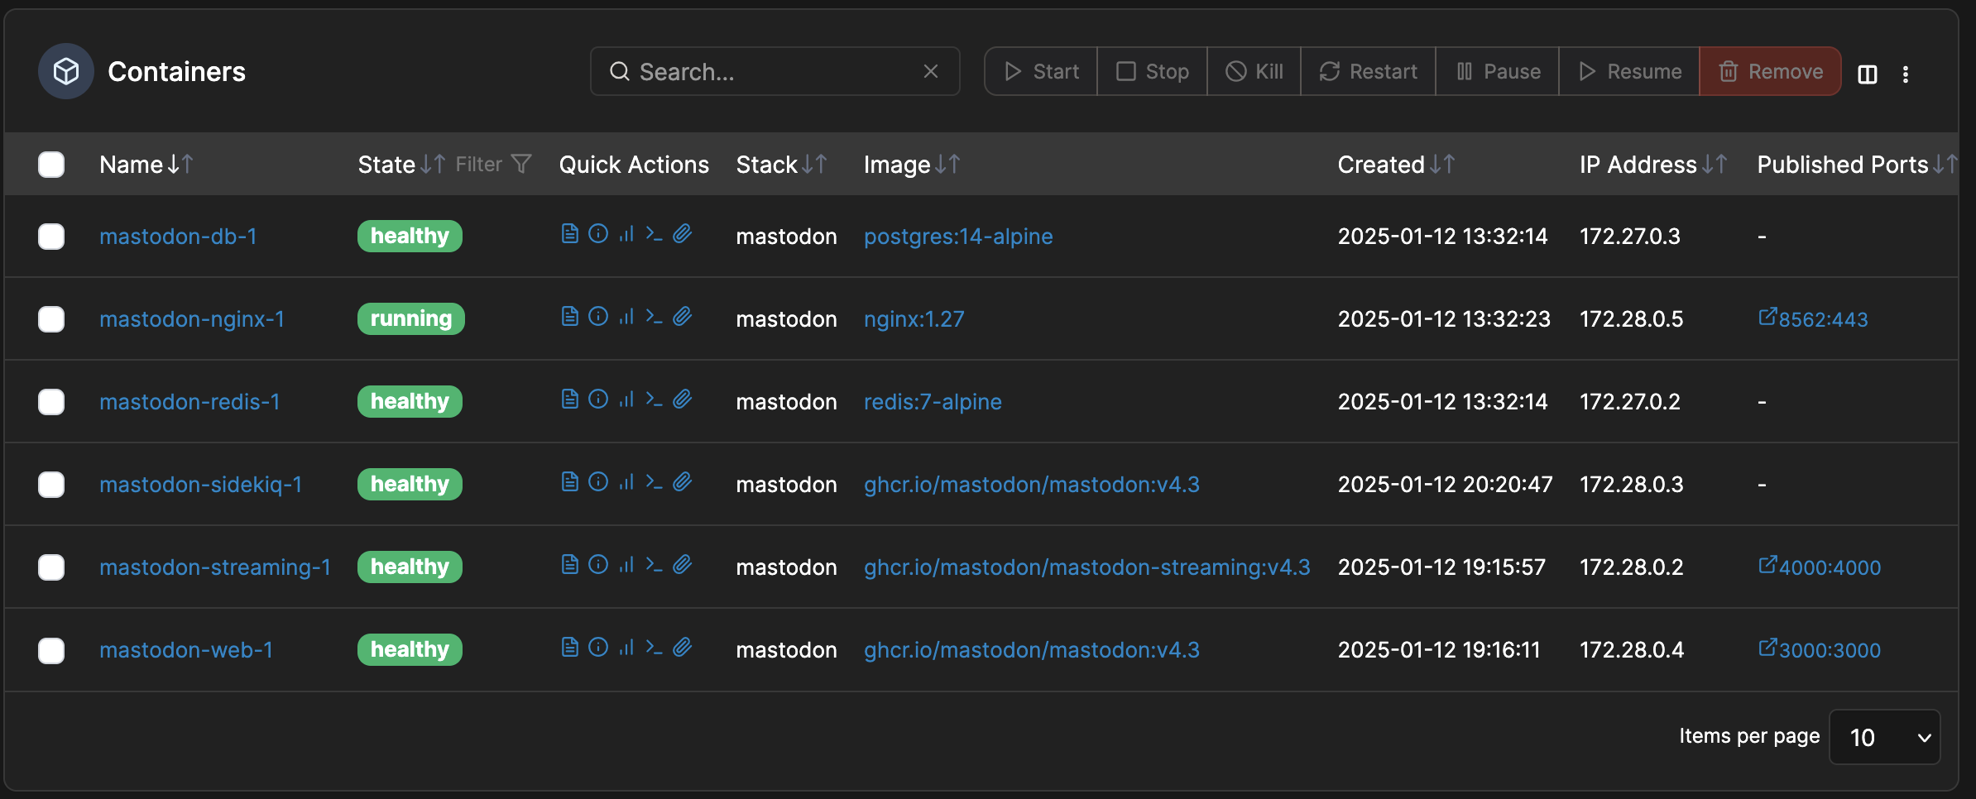Open stats icon for mastodon-db-1
The width and height of the screenshot is (1976, 799).
click(x=626, y=234)
